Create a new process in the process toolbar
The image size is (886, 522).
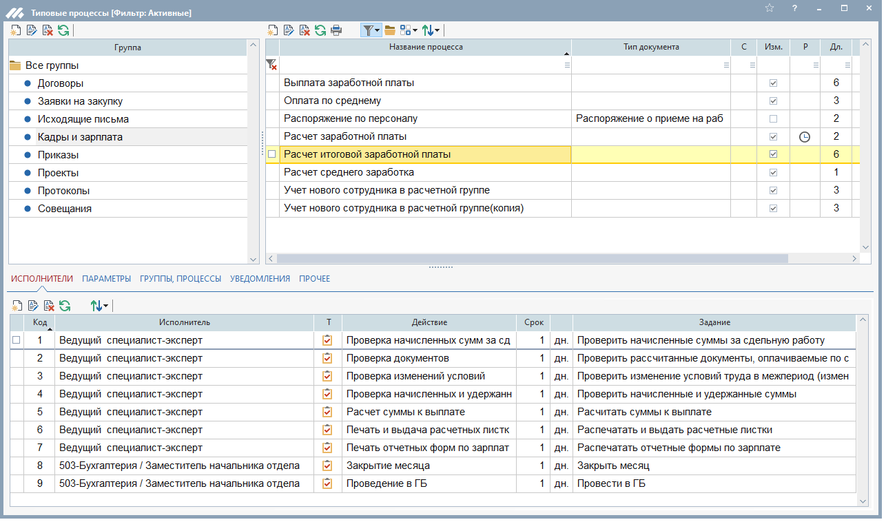pos(273,30)
